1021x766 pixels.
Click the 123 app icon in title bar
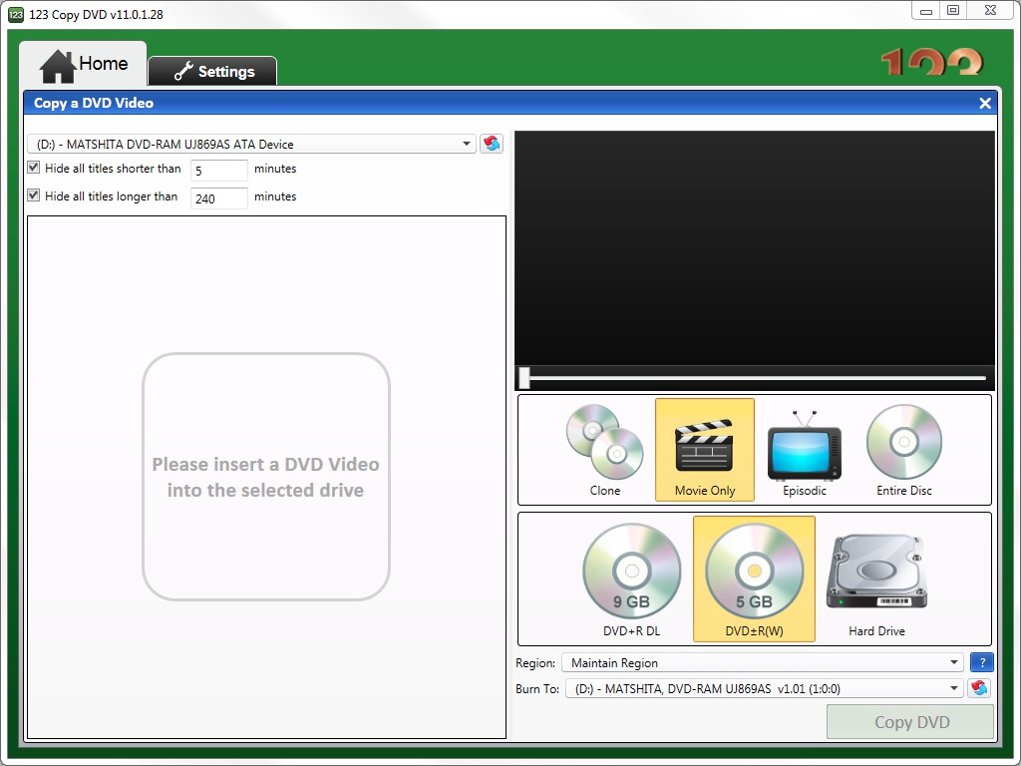16,14
